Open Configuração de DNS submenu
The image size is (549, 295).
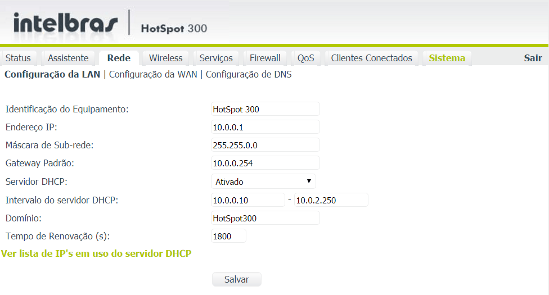(x=249, y=75)
